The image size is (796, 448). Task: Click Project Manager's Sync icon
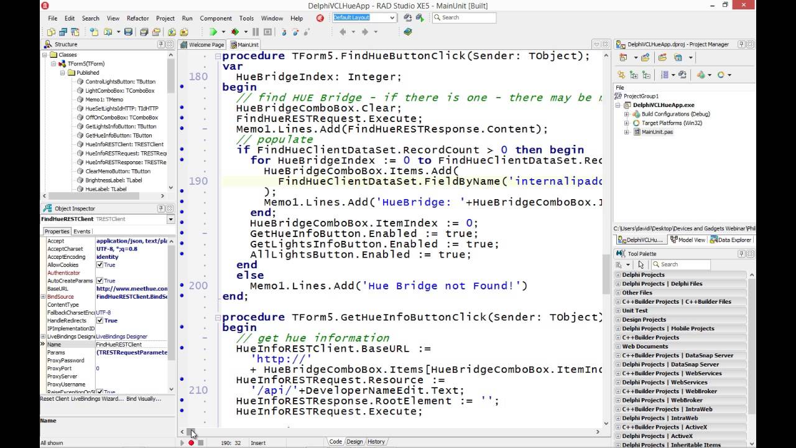coord(621,75)
